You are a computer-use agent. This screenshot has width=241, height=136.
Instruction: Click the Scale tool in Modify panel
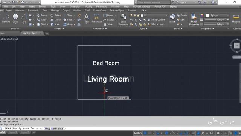(55, 24)
